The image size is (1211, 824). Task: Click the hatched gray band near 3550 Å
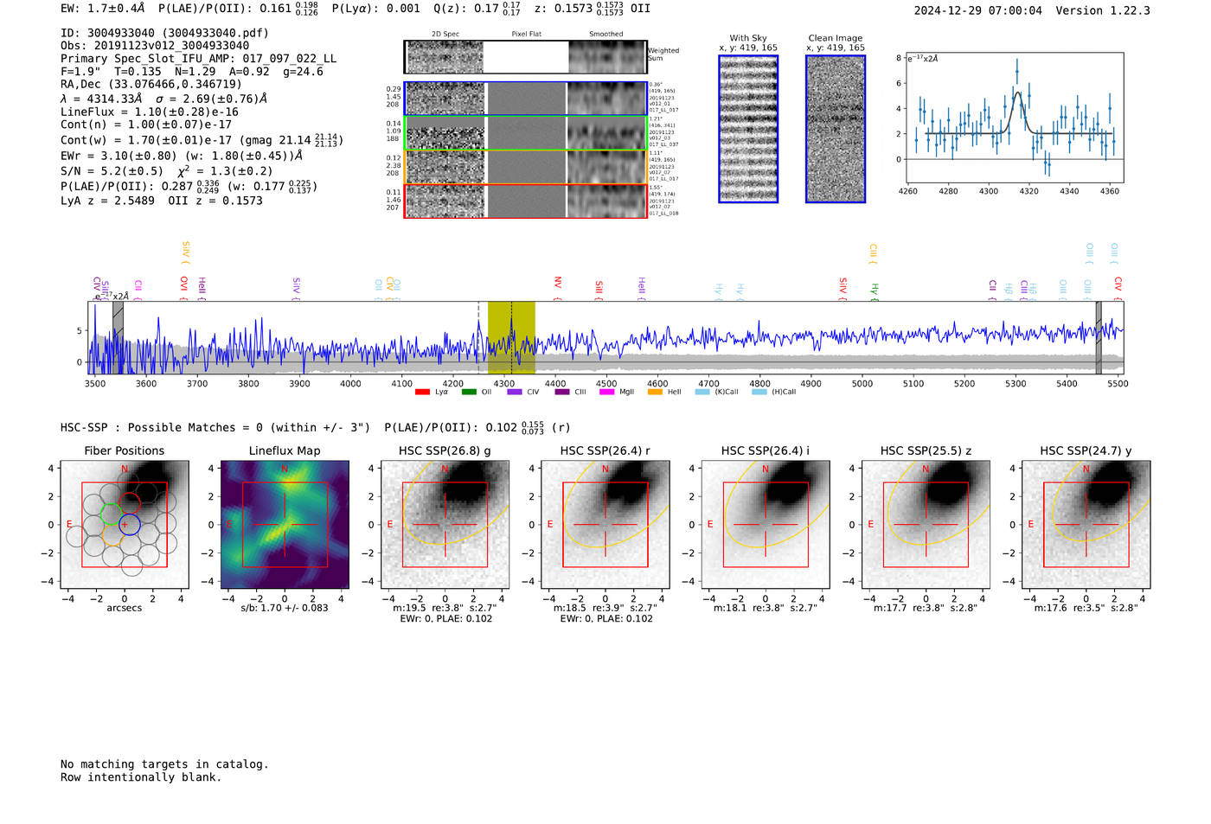point(118,337)
